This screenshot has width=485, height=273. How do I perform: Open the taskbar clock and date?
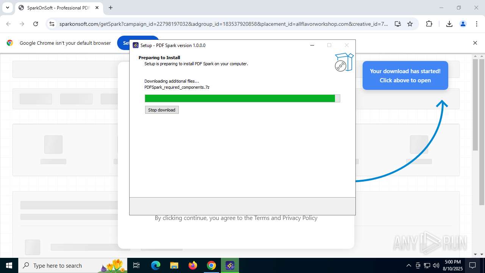pyautogui.click(x=453, y=265)
